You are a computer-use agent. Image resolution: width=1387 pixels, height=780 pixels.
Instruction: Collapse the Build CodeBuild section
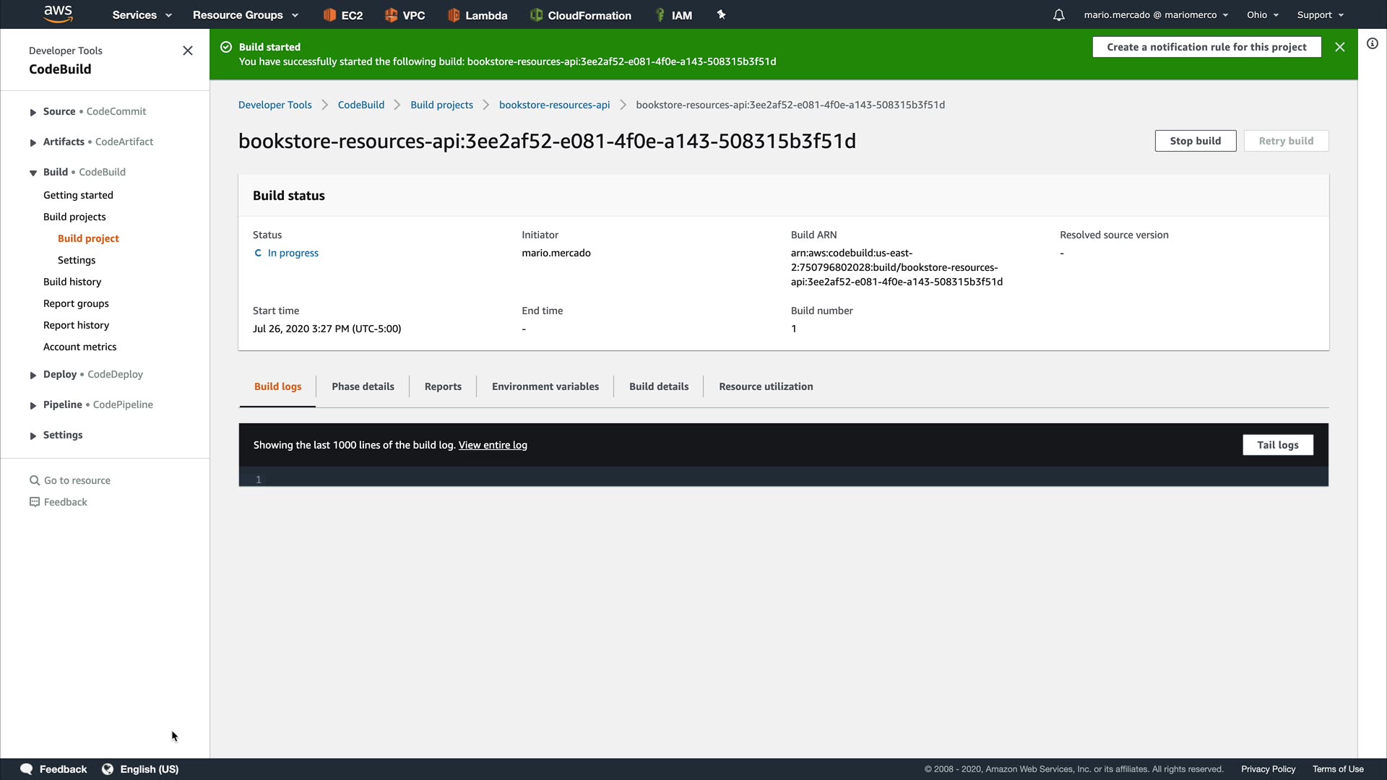(x=33, y=173)
